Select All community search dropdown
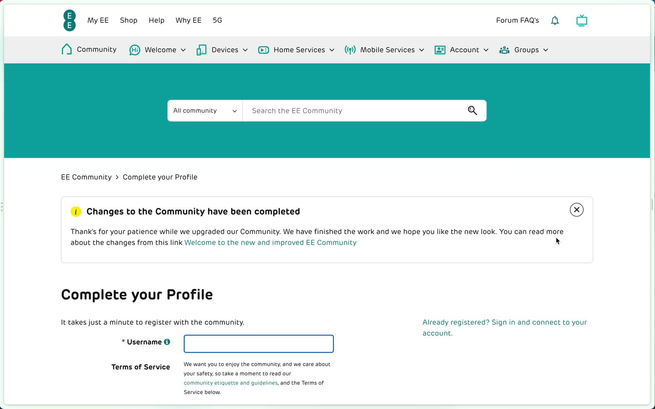 205,110
